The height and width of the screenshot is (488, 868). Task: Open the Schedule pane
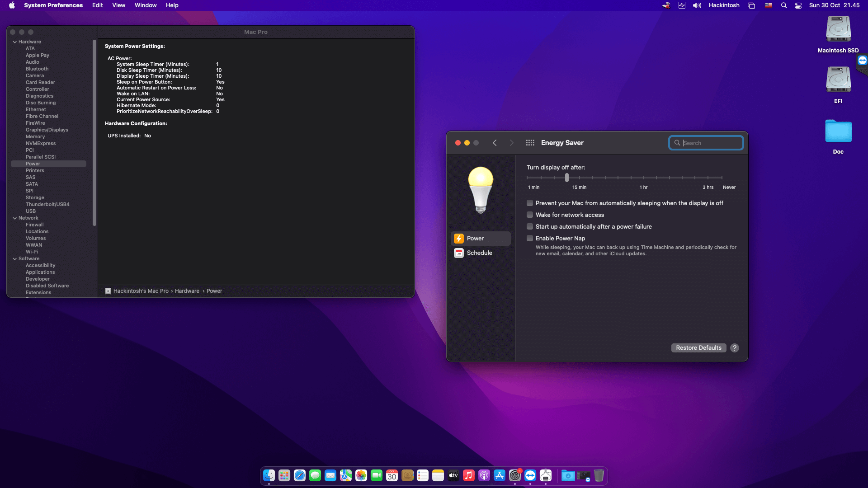click(x=479, y=253)
